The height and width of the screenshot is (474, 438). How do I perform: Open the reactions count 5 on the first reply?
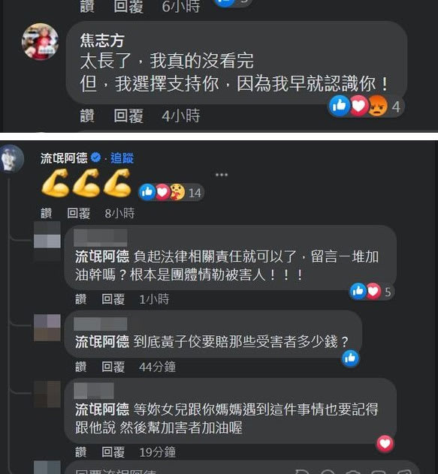pyautogui.click(x=388, y=292)
